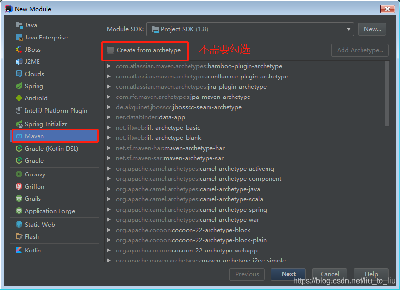Select cocoon-22-archetype-block row text
400x290 pixels.
coord(183,230)
